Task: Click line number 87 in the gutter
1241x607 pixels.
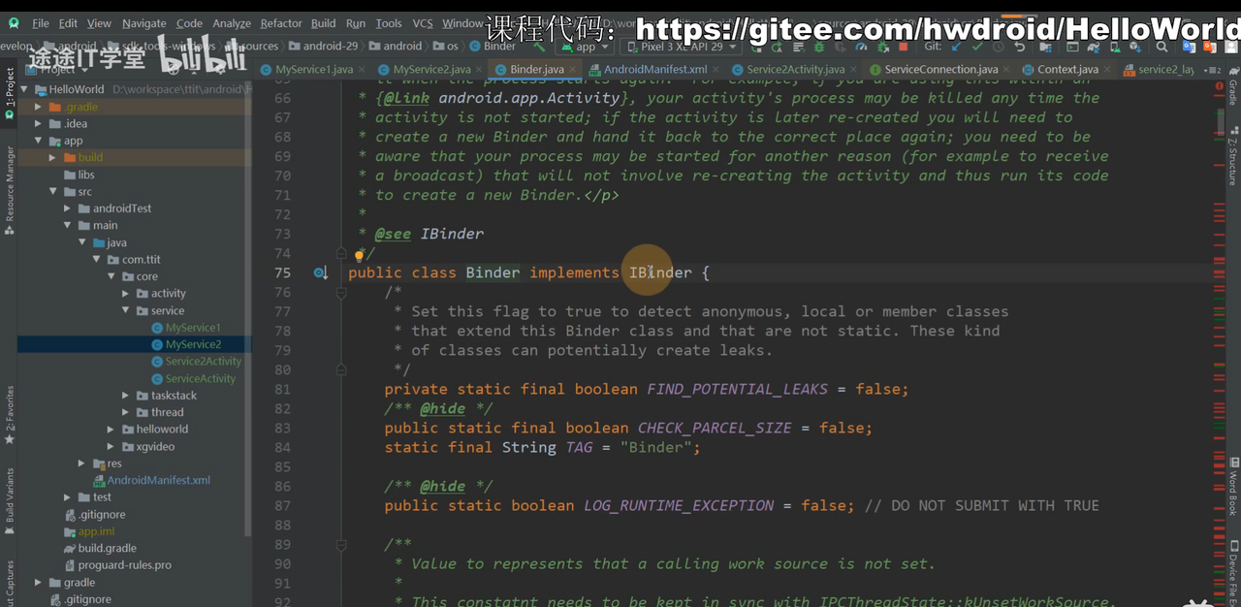Action: pyautogui.click(x=282, y=505)
